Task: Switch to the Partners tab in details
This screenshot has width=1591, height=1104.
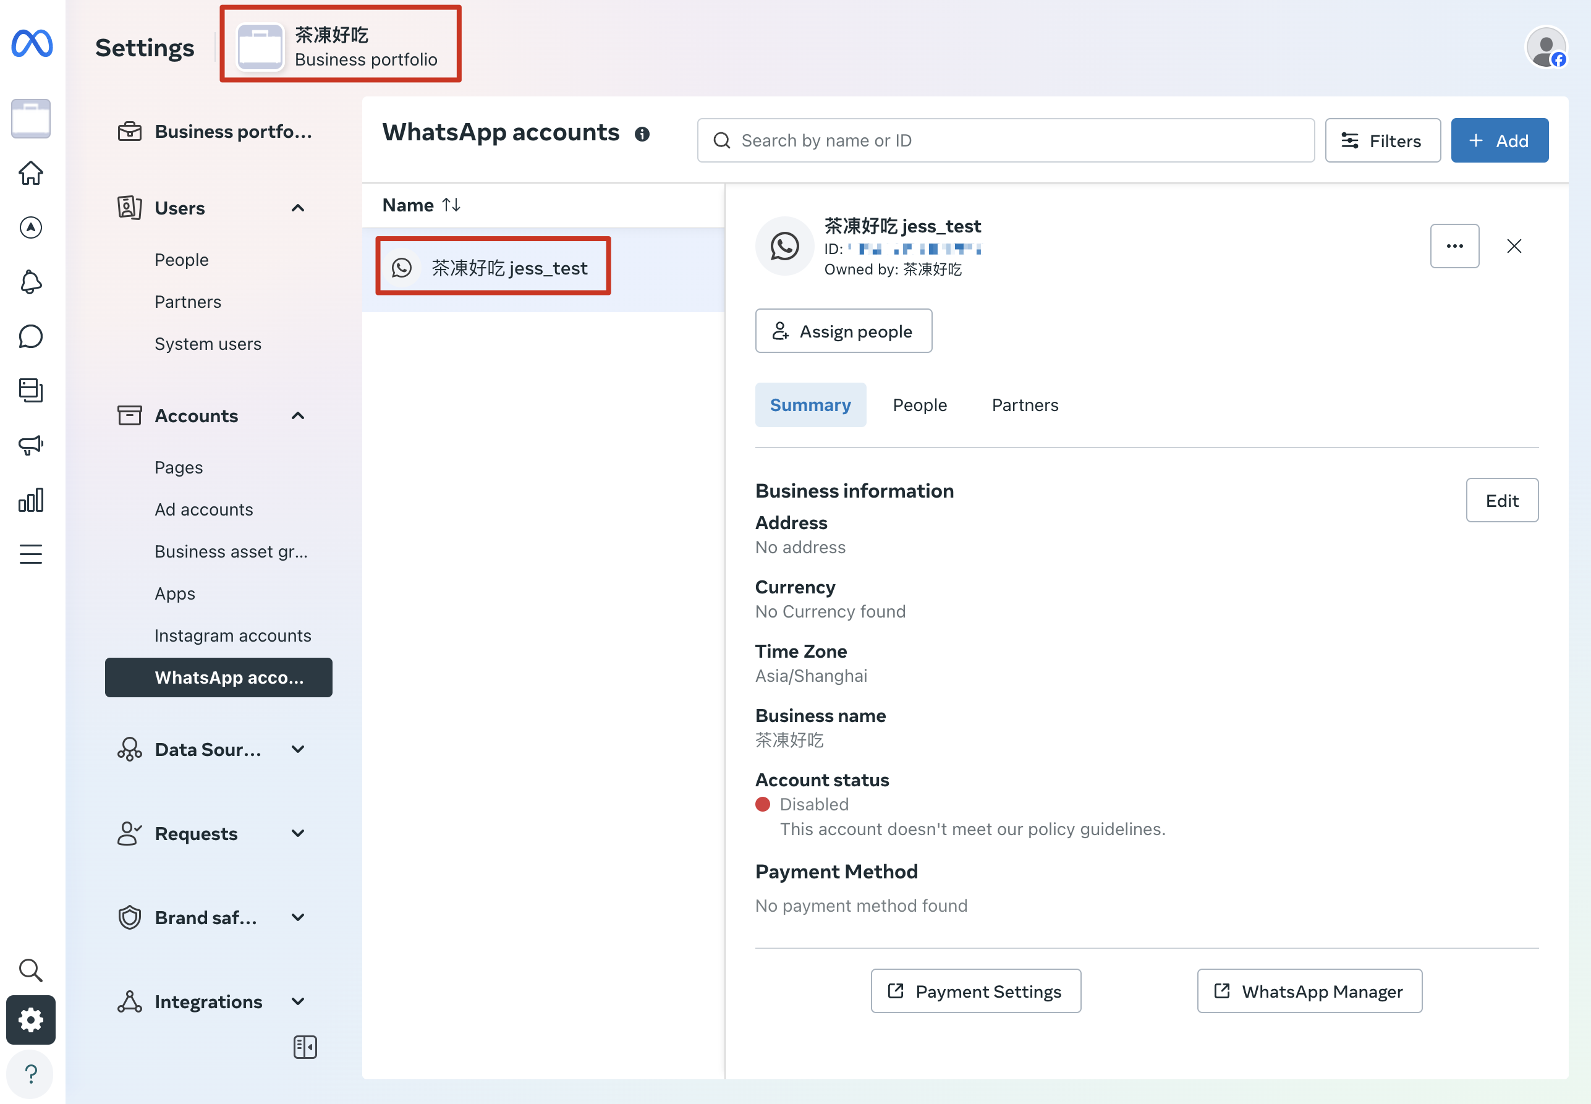Action: [x=1024, y=405]
